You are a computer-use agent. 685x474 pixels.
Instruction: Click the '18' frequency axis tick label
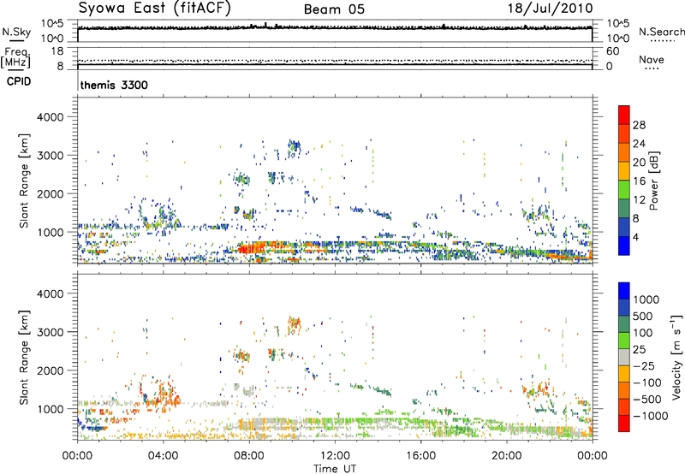(57, 51)
